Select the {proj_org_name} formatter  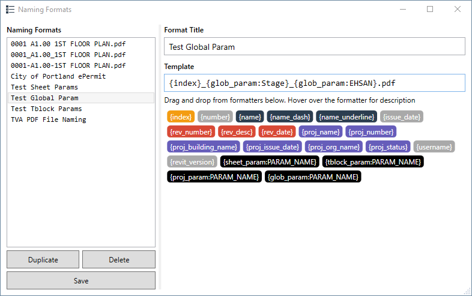click(x=333, y=147)
